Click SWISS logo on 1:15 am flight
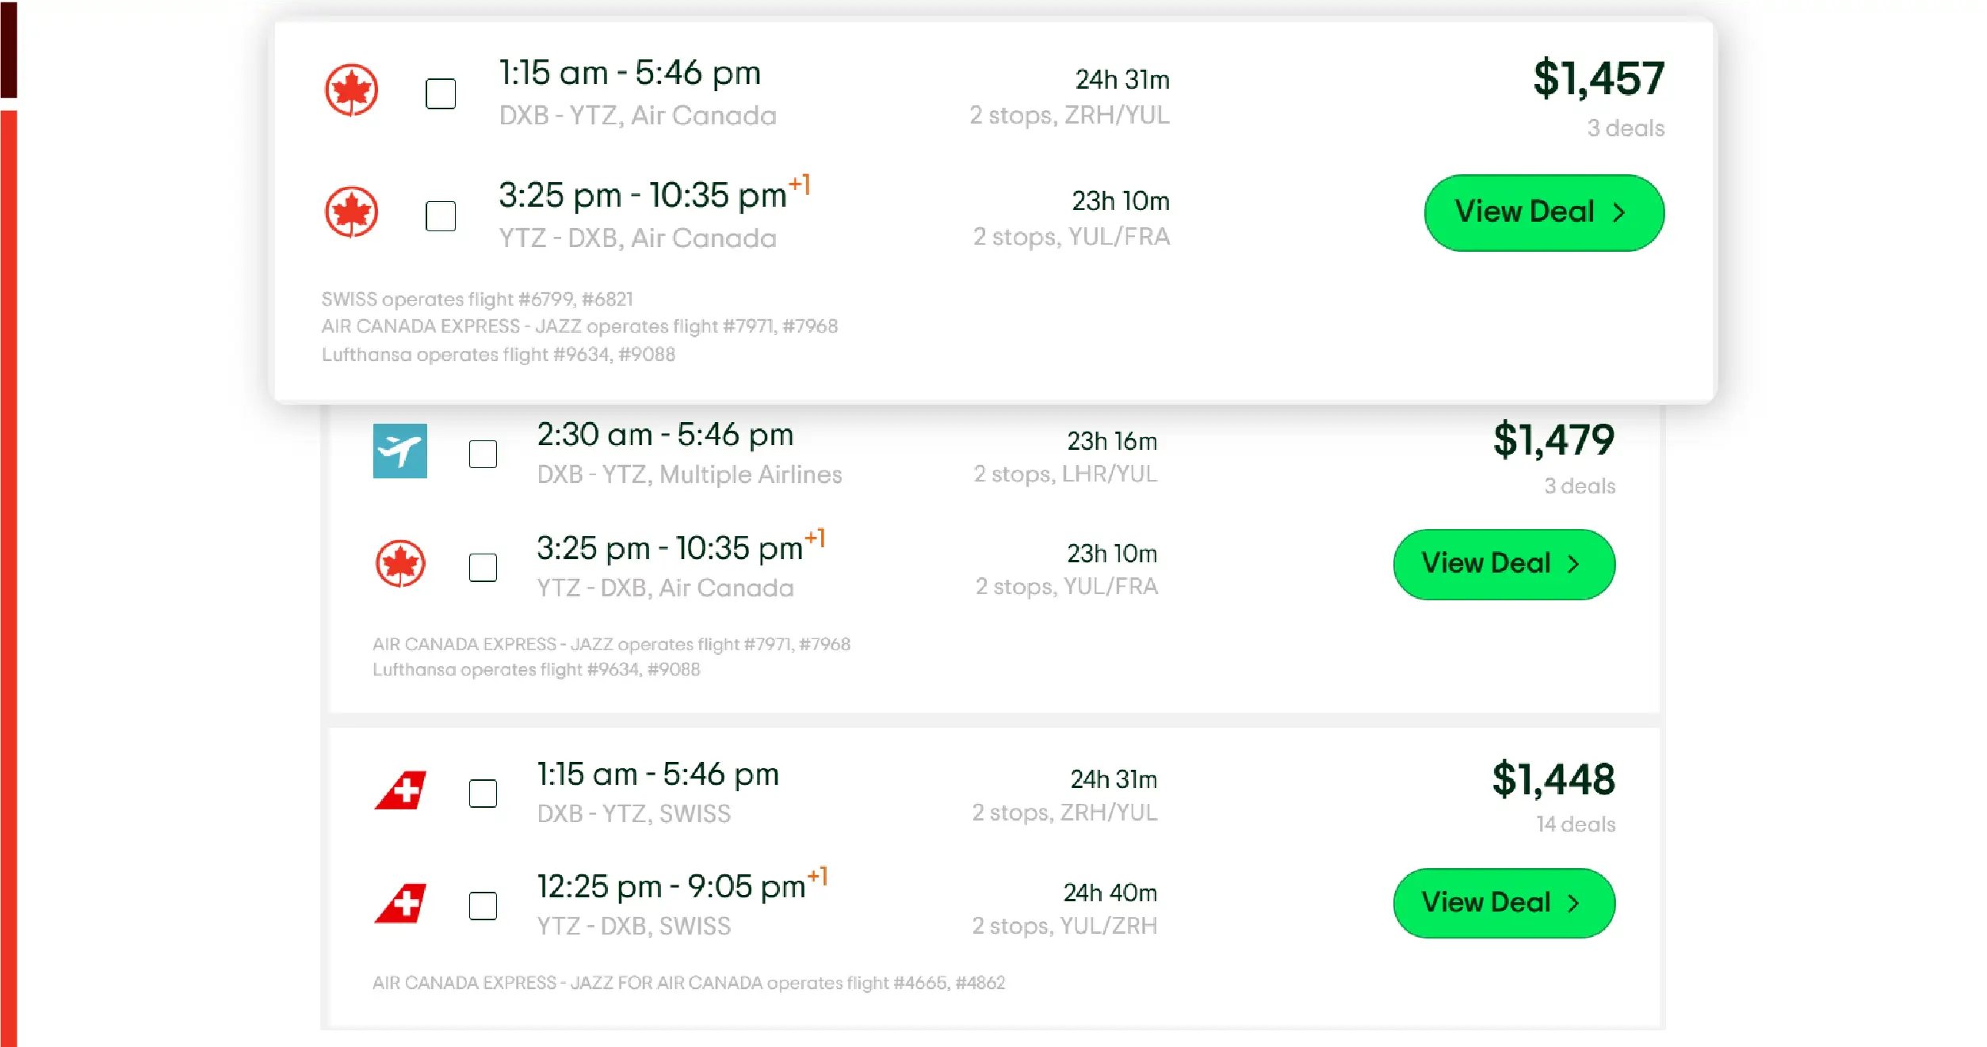 [x=400, y=790]
